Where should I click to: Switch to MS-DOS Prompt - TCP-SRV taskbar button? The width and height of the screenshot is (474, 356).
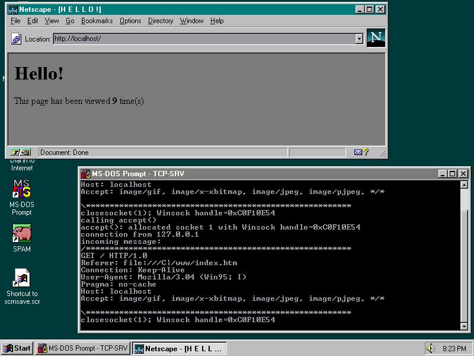tap(83, 348)
